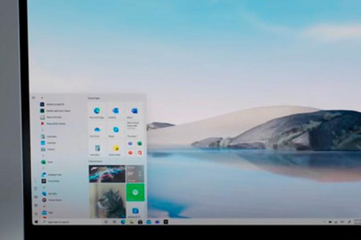Viewport: 361px width, 240px height.
Task: Launch Excel from the app list
Action: tap(47, 162)
